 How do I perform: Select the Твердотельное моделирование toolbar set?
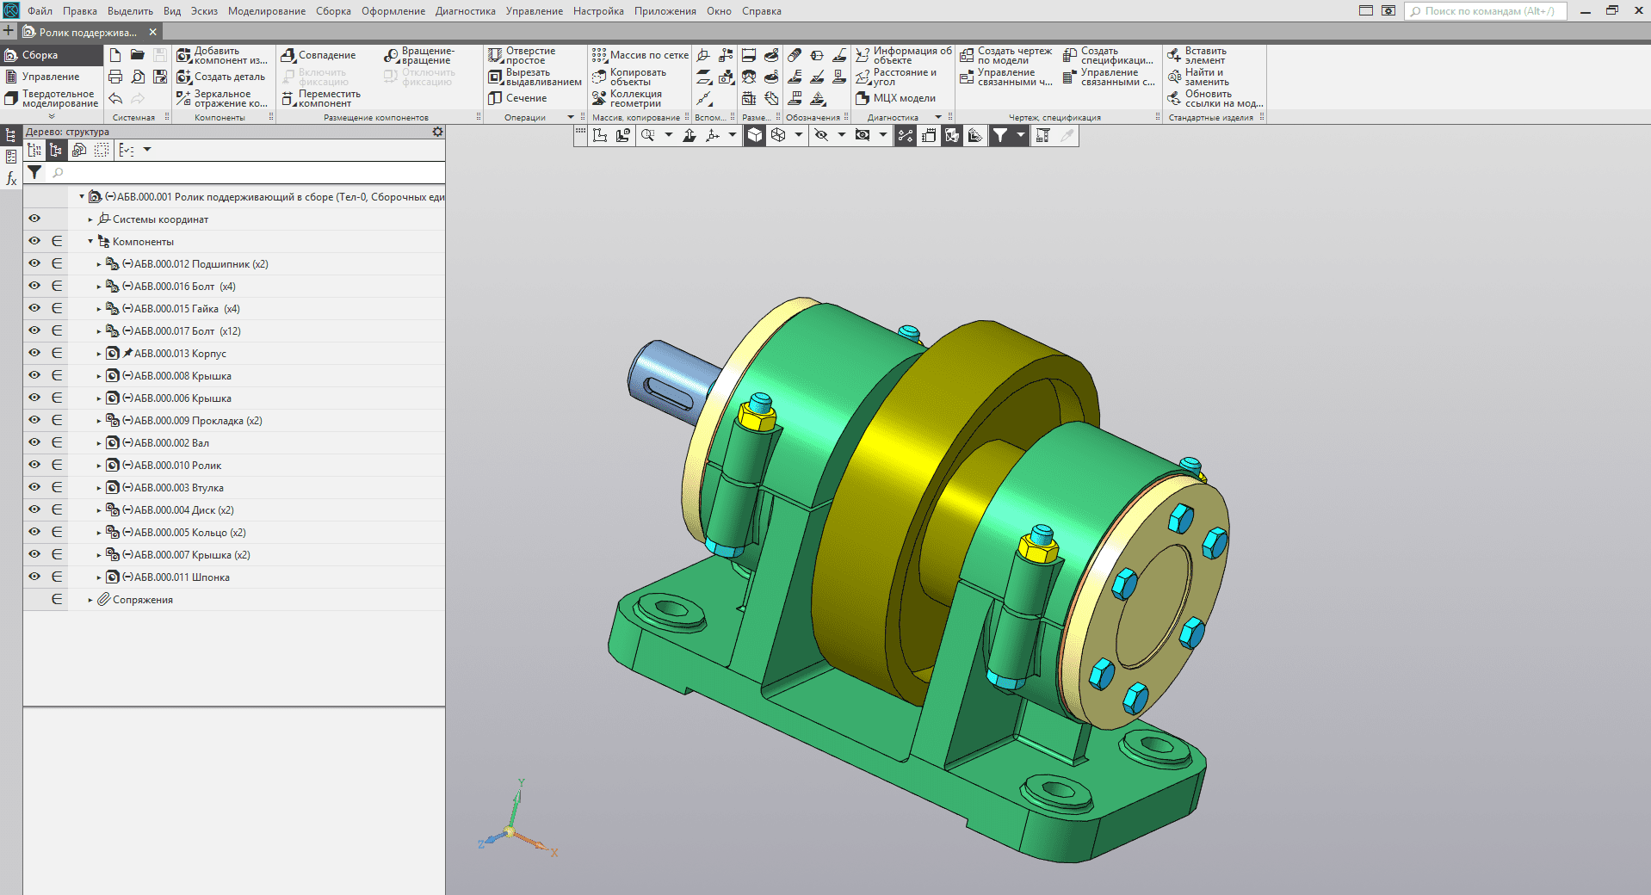(52, 99)
